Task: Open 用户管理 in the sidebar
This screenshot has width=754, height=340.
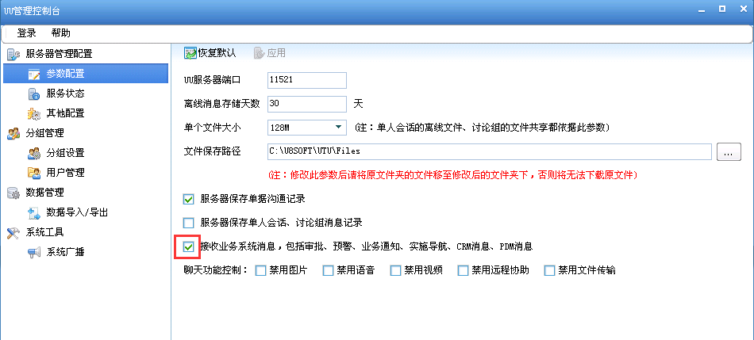Action: [65, 173]
